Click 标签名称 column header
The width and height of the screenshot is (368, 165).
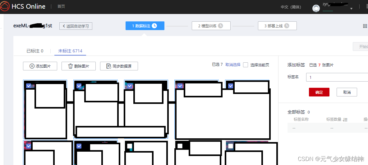coord(301,119)
